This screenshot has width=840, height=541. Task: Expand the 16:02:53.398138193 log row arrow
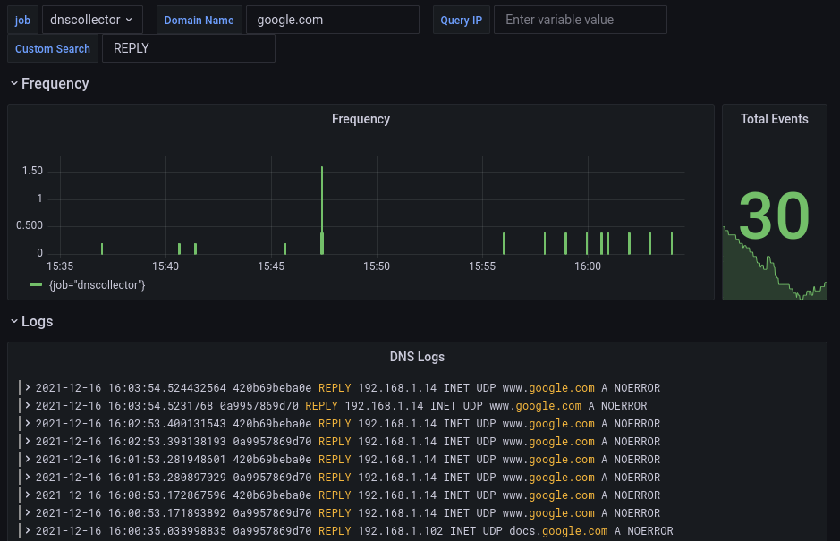[28, 442]
